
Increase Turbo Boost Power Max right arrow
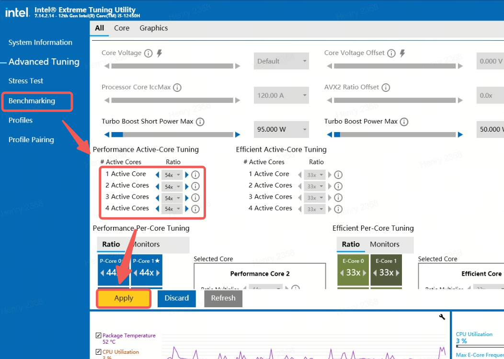tap(460, 134)
